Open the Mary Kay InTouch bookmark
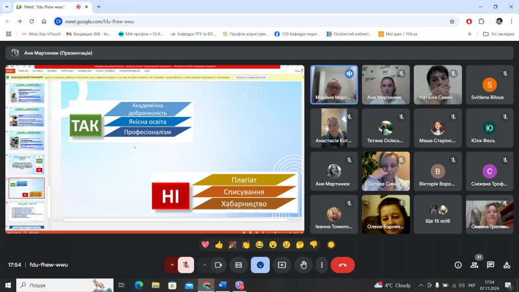 pos(42,34)
